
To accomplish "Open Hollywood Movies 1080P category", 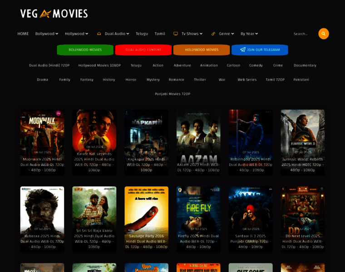I will [99, 65].
